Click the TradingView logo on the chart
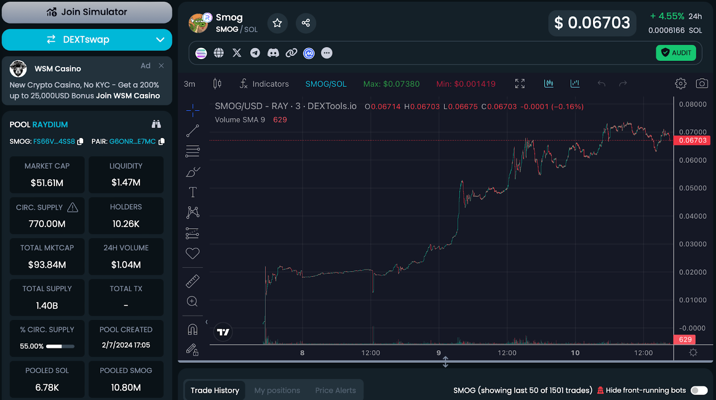Image resolution: width=716 pixels, height=400 pixels. point(223,332)
